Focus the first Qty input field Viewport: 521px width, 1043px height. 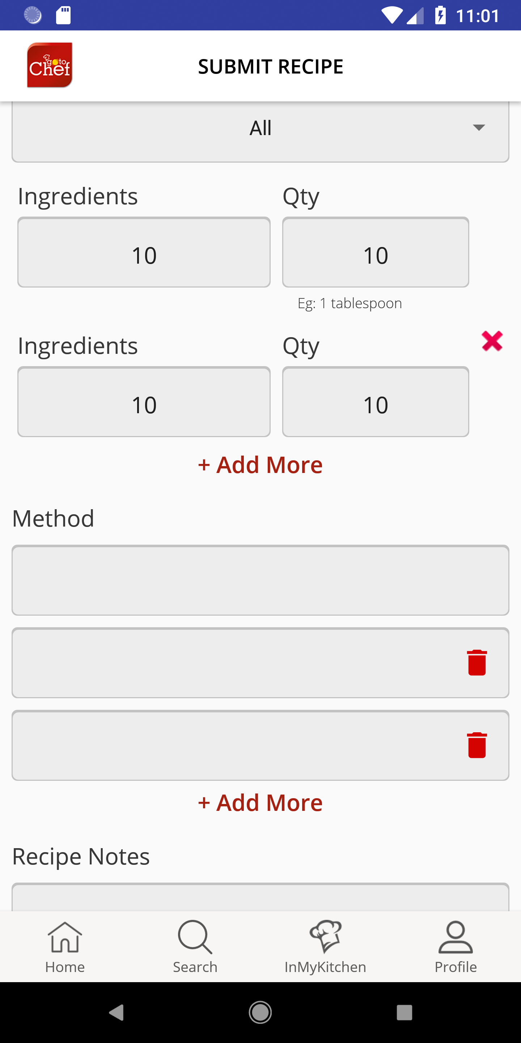(x=376, y=252)
